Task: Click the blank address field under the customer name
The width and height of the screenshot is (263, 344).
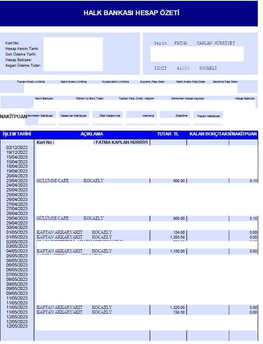Action: click(197, 54)
